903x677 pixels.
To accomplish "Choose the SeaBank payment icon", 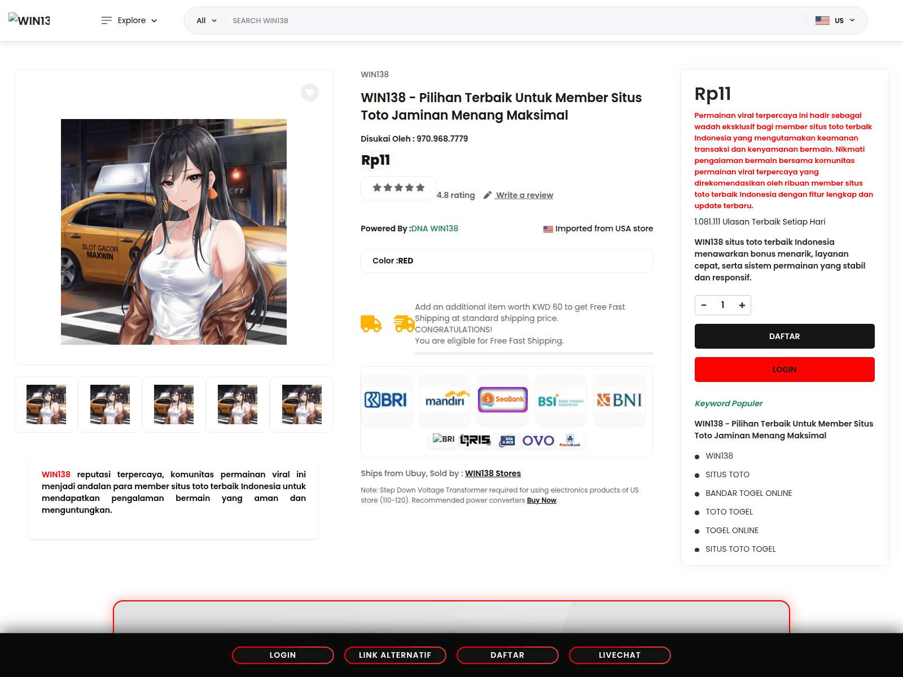I will (x=503, y=400).
